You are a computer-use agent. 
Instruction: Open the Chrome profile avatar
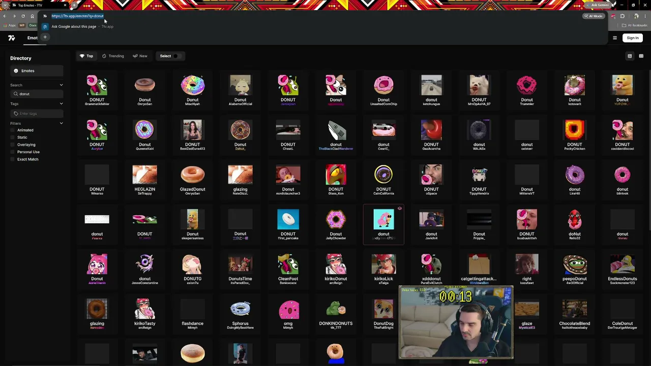[x=636, y=16]
